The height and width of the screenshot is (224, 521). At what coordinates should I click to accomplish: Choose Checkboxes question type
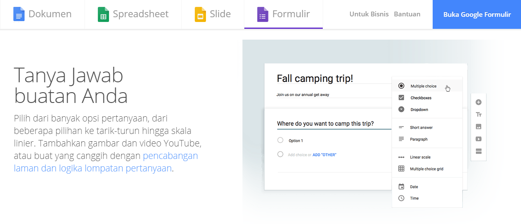(421, 98)
